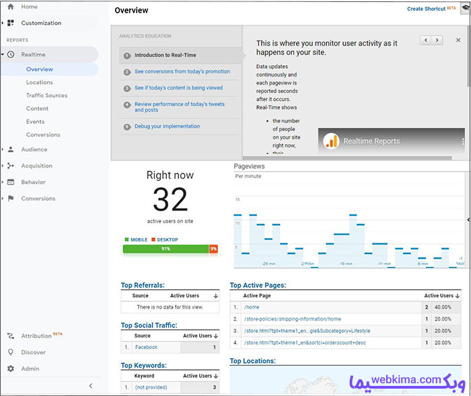Expand the Behavior section arrow
The height and width of the screenshot is (396, 471).
tap(3, 182)
